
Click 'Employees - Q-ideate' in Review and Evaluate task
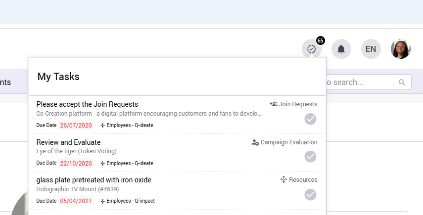[x=130, y=163]
